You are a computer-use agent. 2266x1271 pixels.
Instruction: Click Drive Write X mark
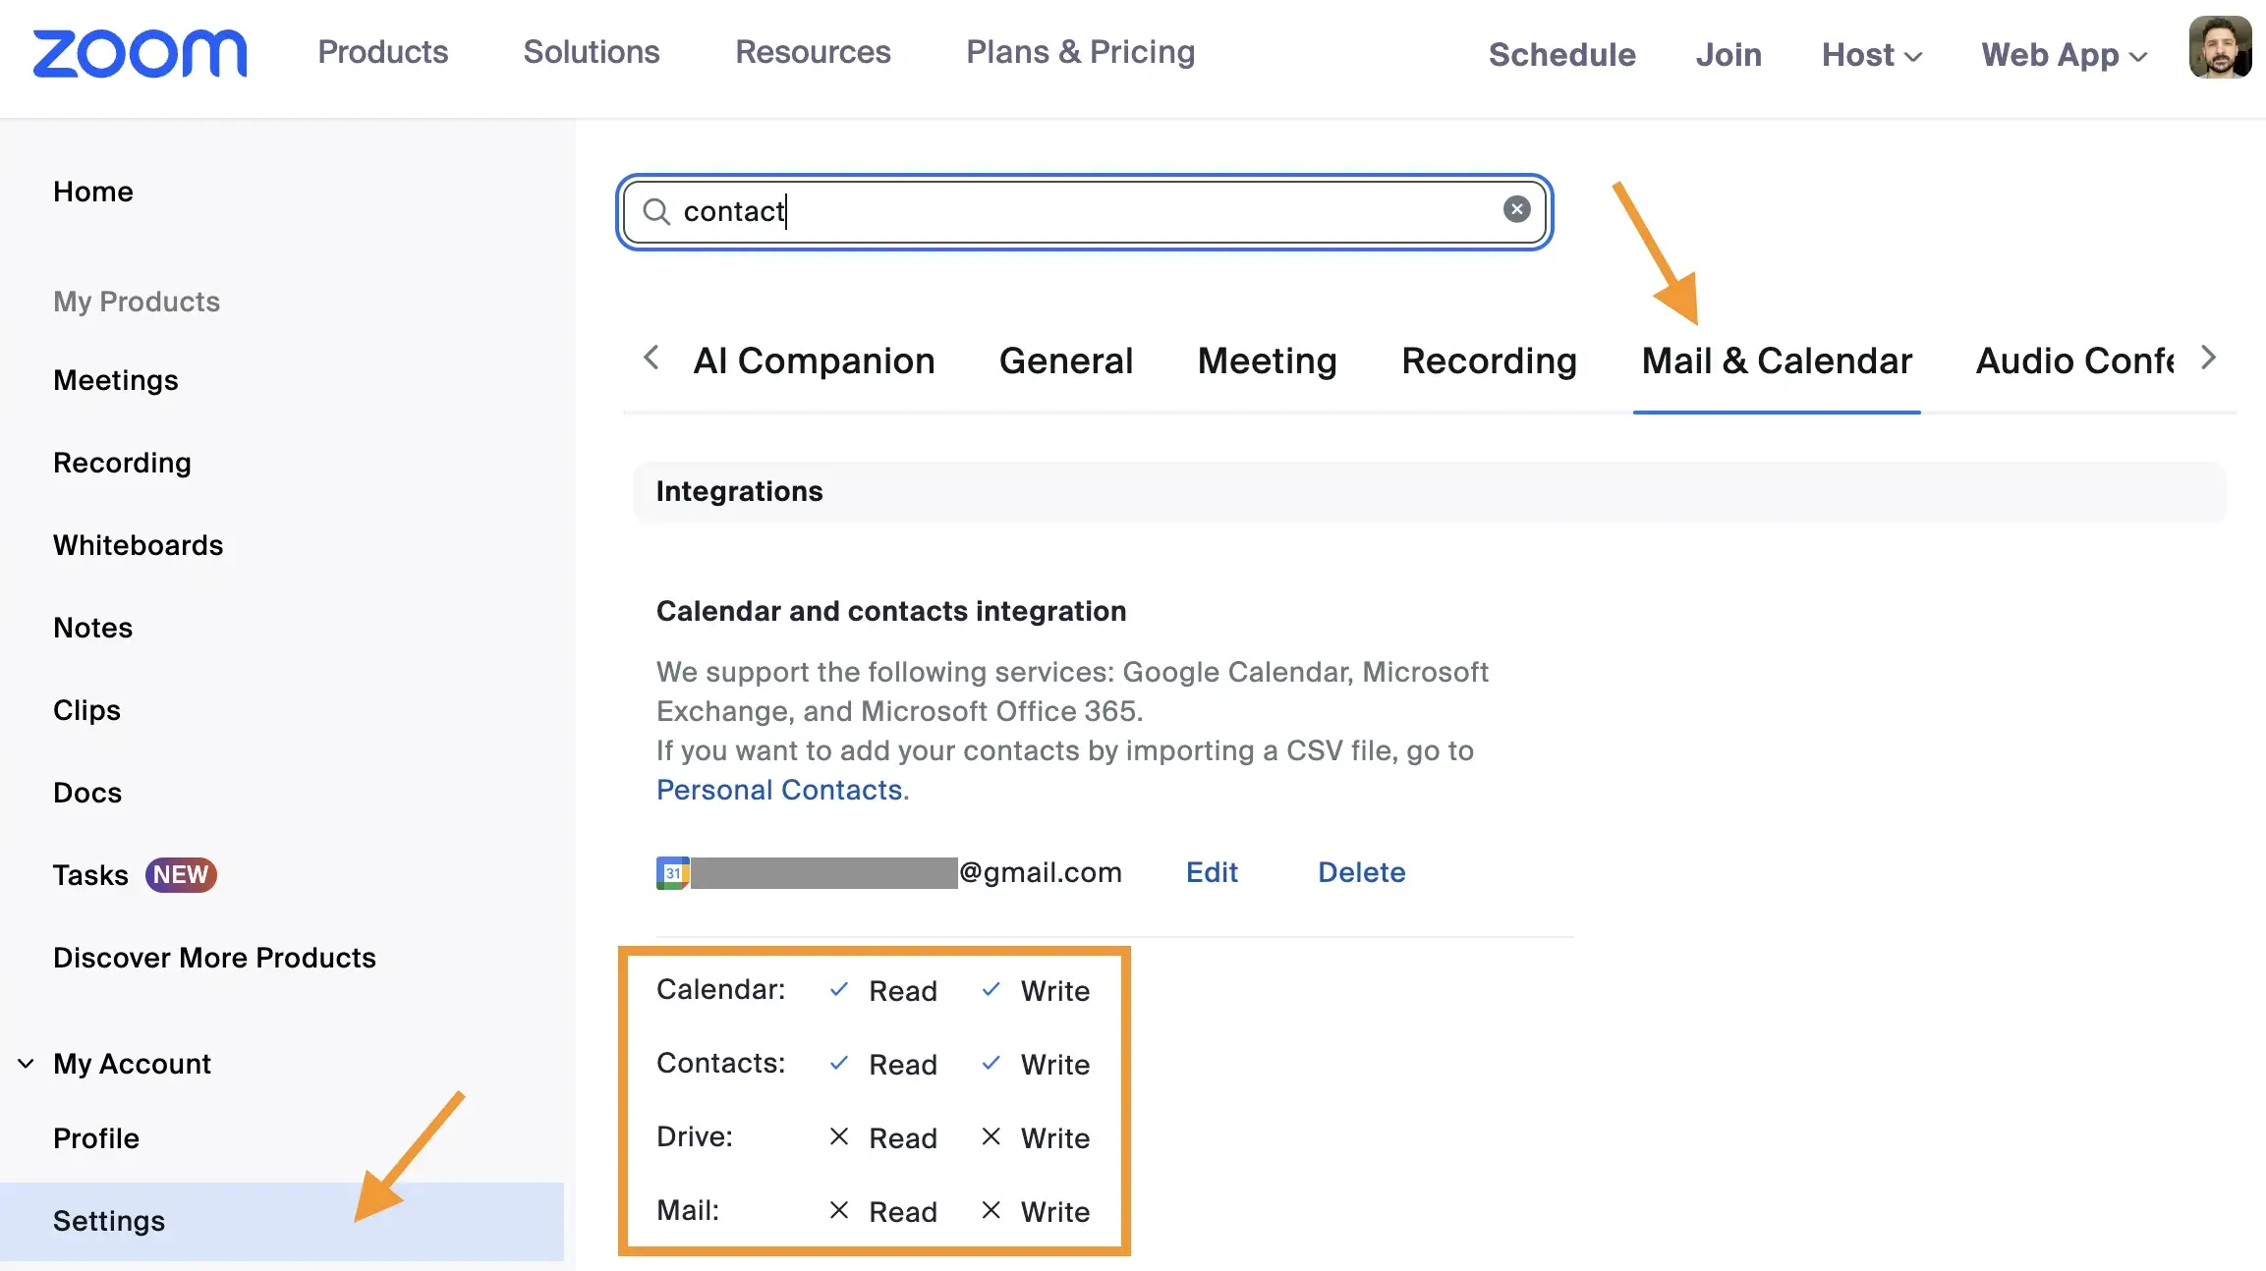coord(991,1136)
